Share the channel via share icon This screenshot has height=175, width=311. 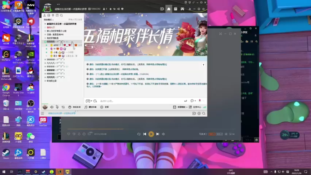pyautogui.click(x=119, y=9)
